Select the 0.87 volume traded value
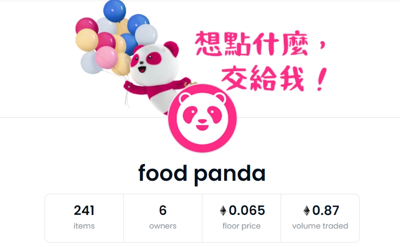Viewport: 400px width, 247px height. 326,211
